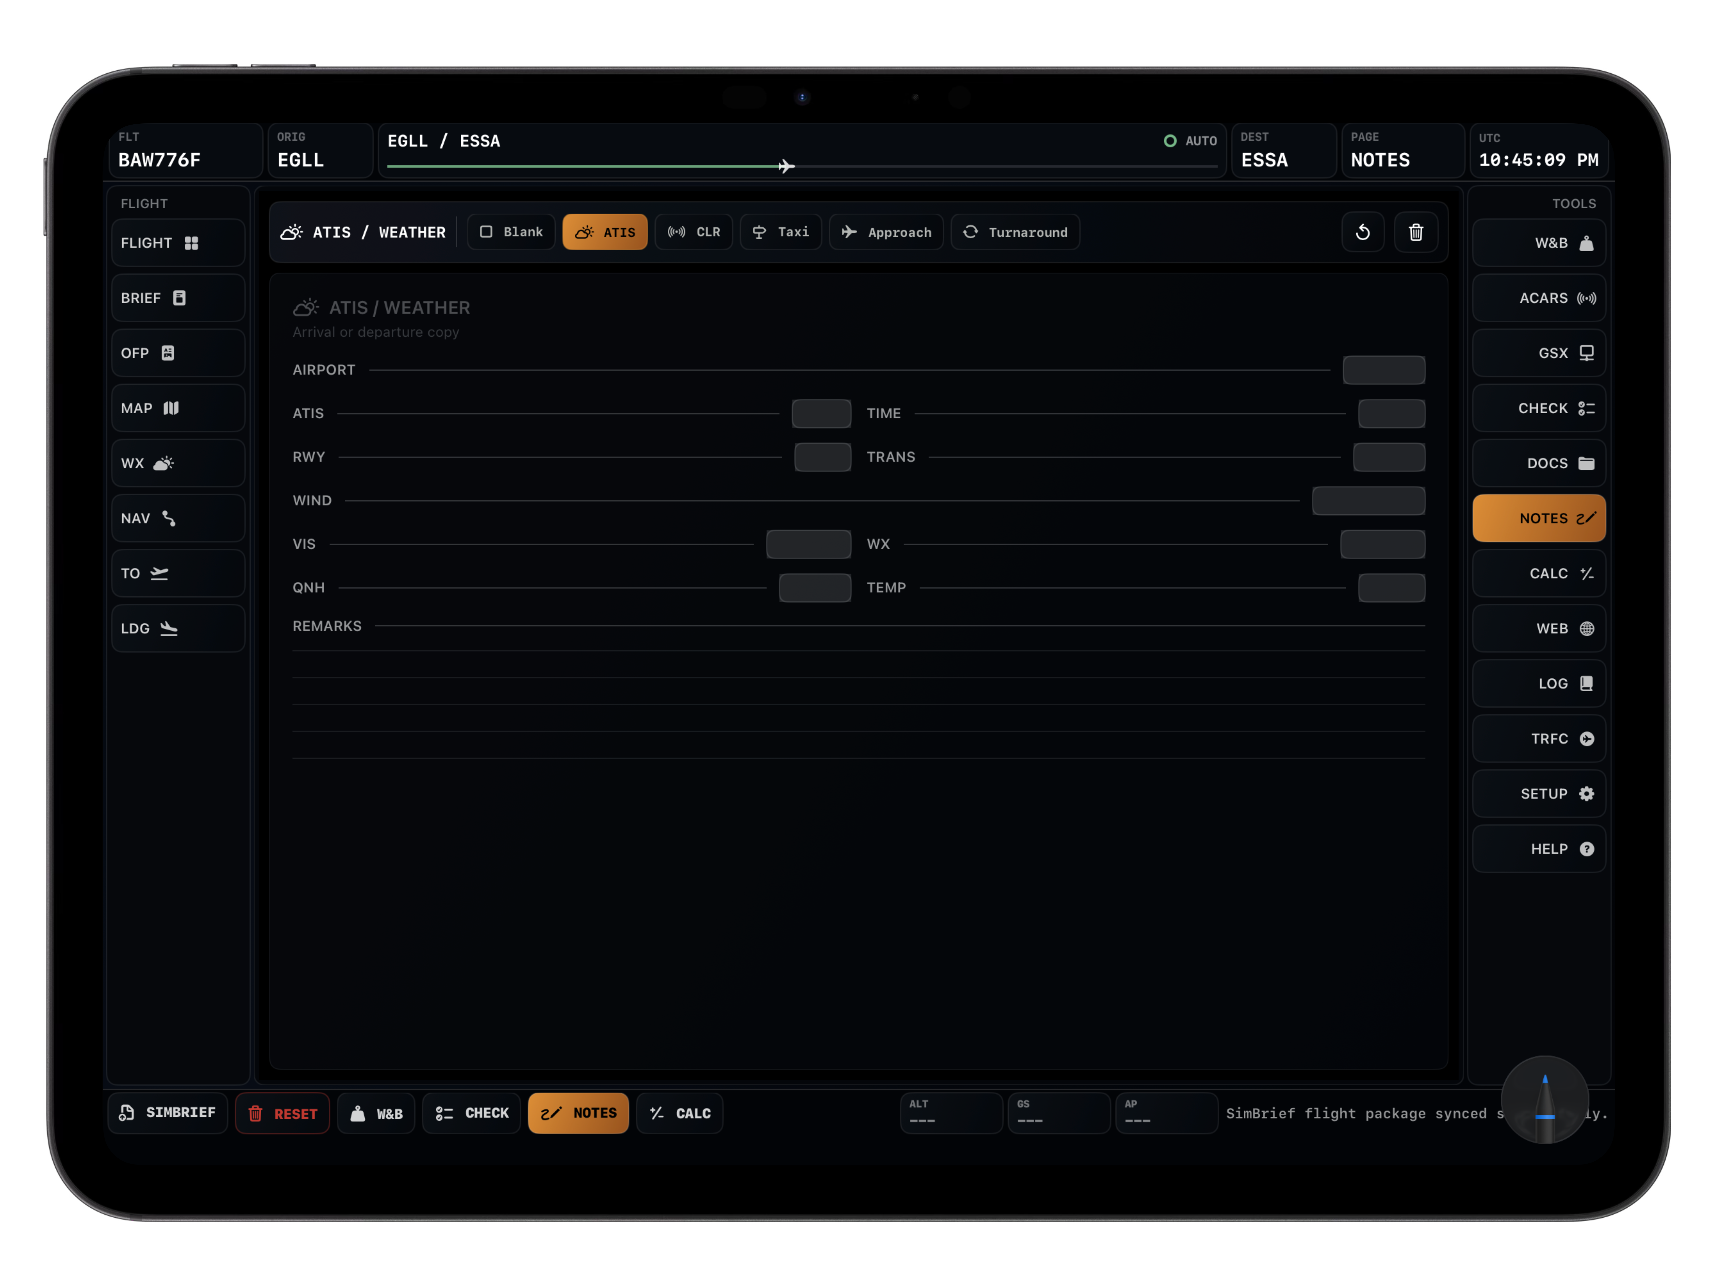The height and width of the screenshot is (1286, 1715).
Task: Select the Taxi template tab
Action: [781, 232]
